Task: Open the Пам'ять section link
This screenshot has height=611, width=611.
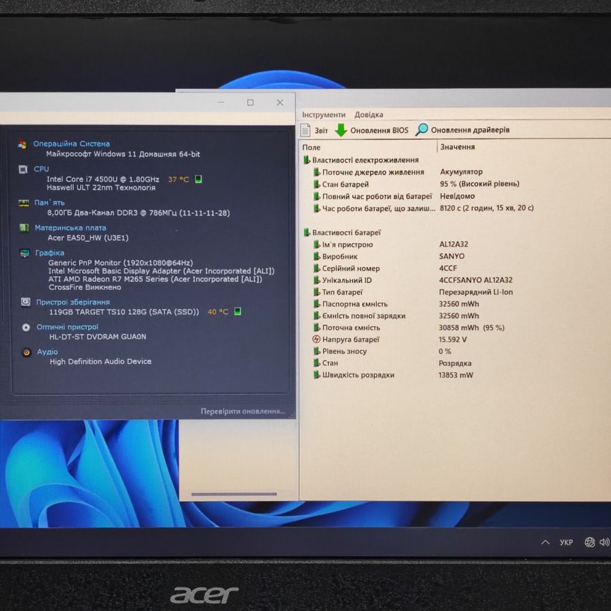Action: (50, 202)
